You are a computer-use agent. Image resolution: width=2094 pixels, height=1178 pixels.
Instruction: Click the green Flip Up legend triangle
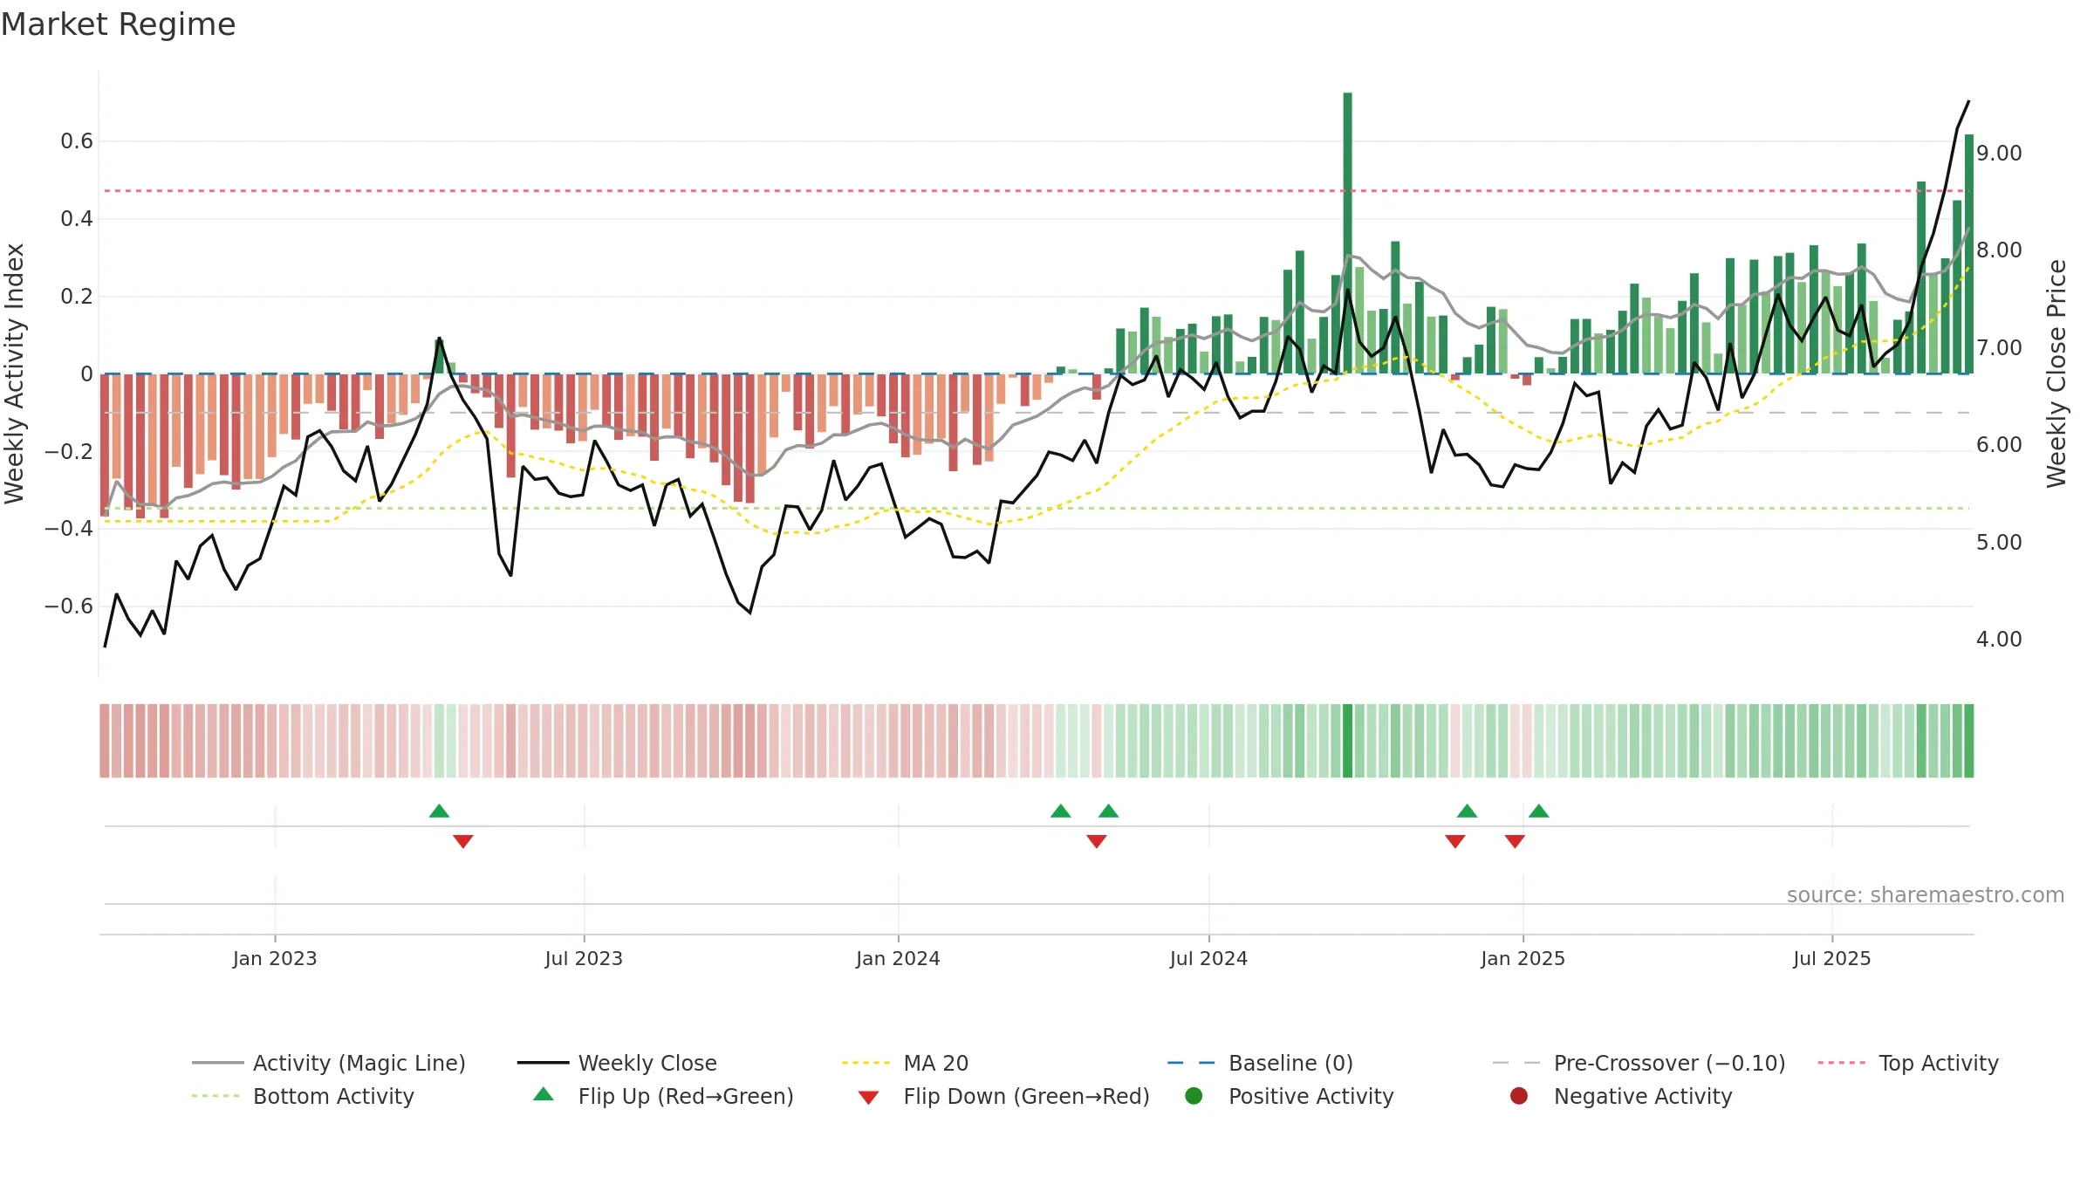point(544,1094)
